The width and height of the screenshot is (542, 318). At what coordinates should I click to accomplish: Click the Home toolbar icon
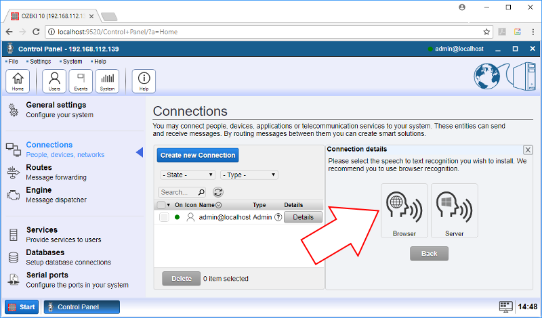click(18, 81)
